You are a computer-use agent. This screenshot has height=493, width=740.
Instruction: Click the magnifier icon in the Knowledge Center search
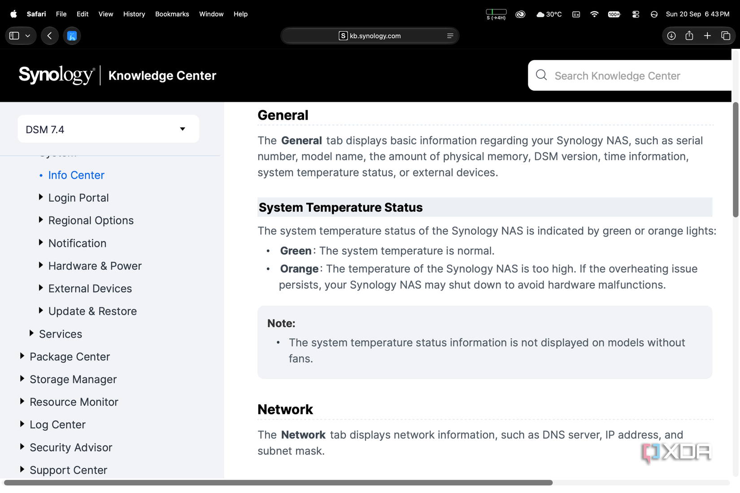541,75
